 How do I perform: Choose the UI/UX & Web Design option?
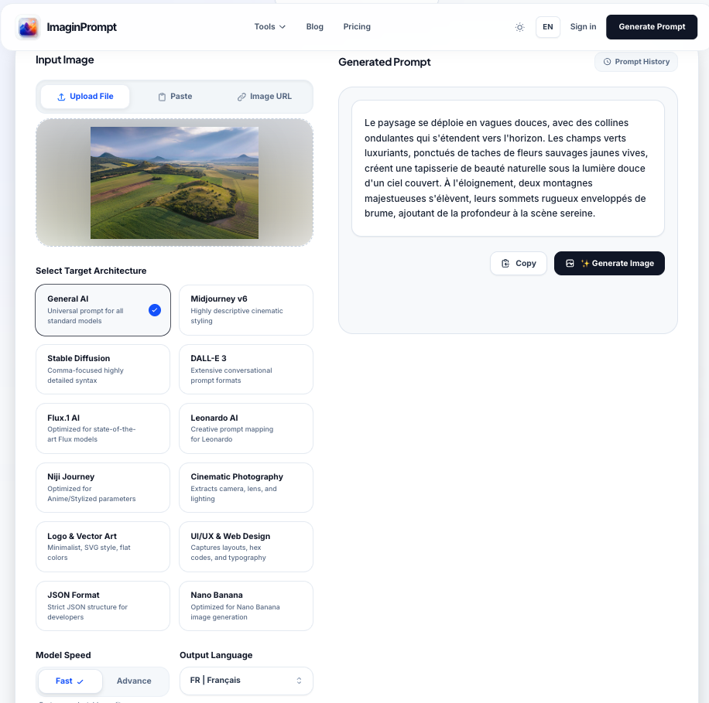click(246, 547)
